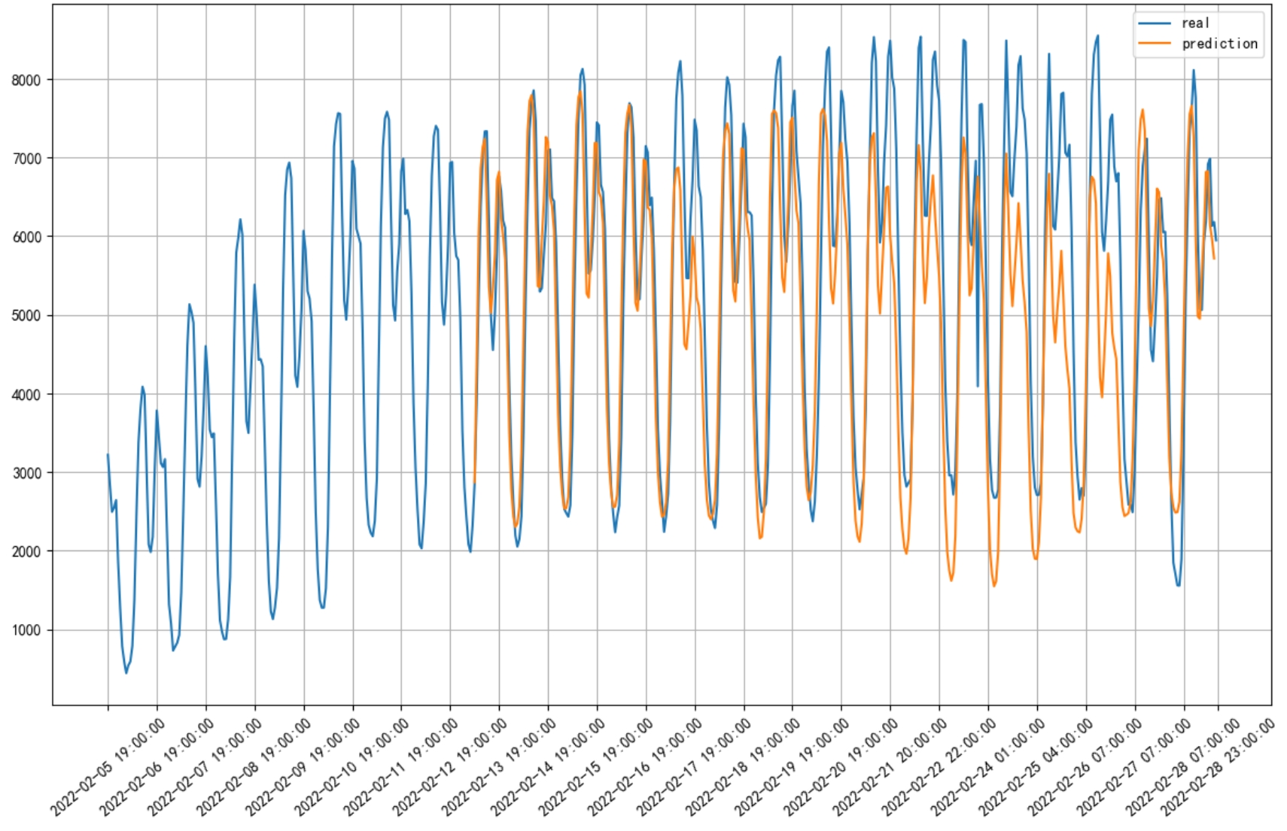Image resolution: width=1287 pixels, height=831 pixels.
Task: Click the 1000 y-axis tick label
Action: (x=26, y=630)
